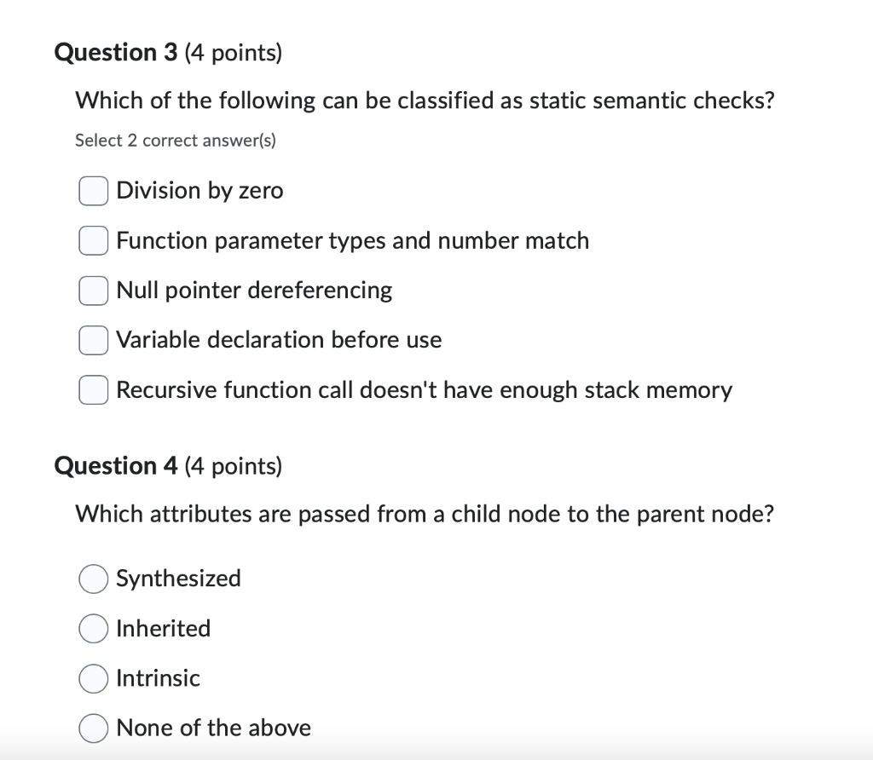
Task: Select the Intrinsic answer
Action: tap(93, 678)
